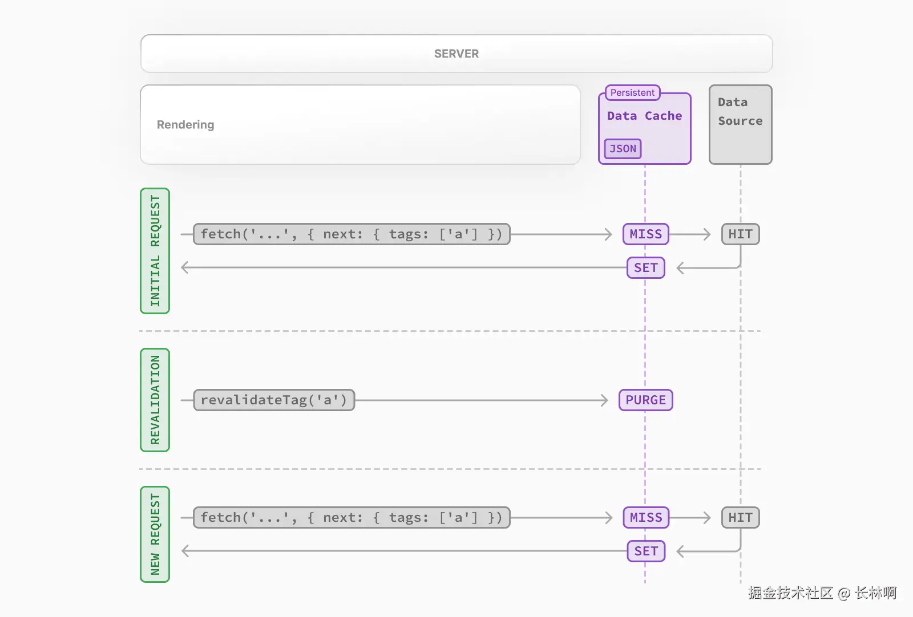Click the MISS badge in Initial Request section
The image size is (913, 617).
pos(645,234)
